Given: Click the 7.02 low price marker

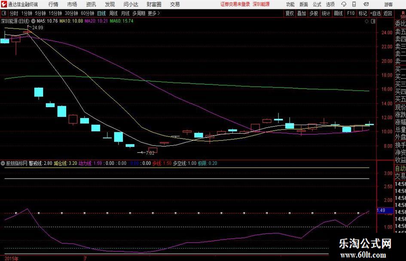Looking at the screenshot, I should pyautogui.click(x=150, y=153).
